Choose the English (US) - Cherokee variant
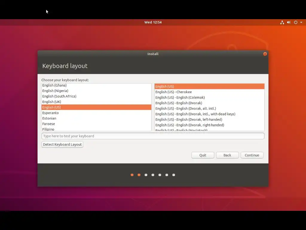Screen dimensions: 306x230 (209, 92)
